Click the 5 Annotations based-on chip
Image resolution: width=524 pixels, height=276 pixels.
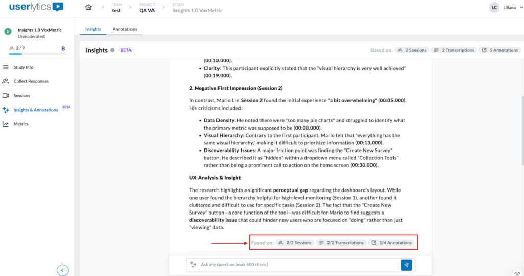coord(500,50)
